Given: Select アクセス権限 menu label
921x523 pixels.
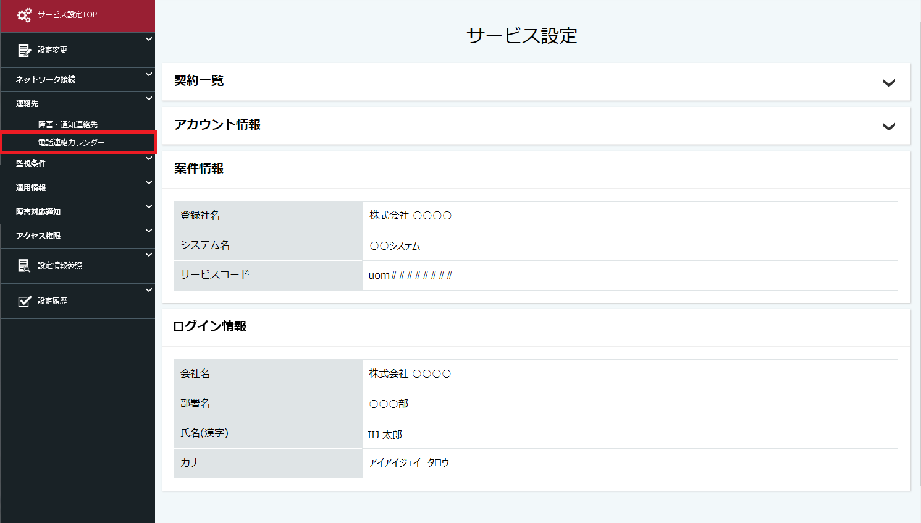Looking at the screenshot, I should pos(38,236).
